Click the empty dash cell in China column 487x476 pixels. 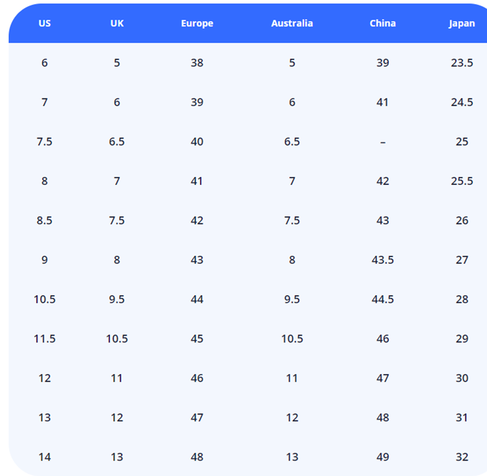pyautogui.click(x=382, y=142)
